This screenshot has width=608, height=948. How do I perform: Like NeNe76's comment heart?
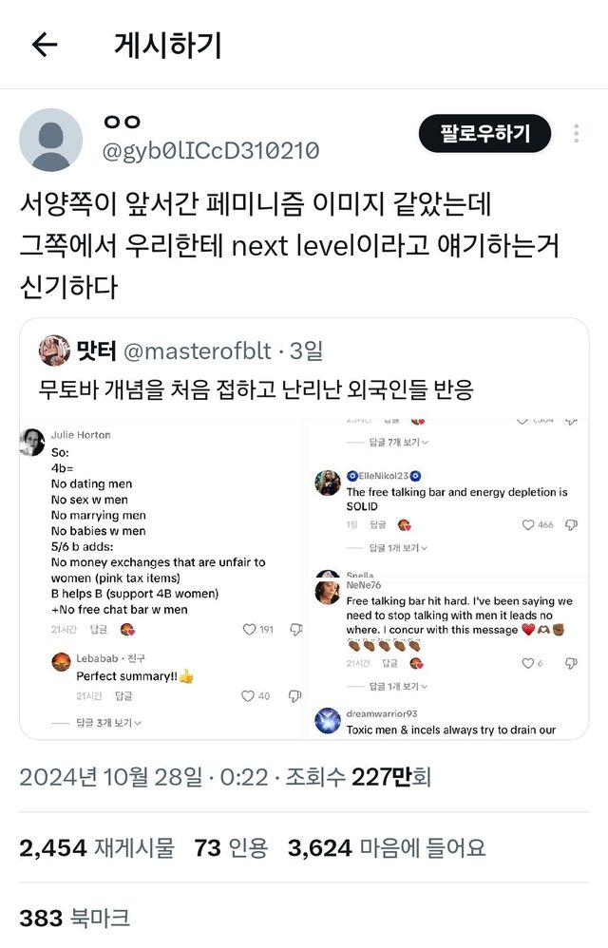(528, 663)
